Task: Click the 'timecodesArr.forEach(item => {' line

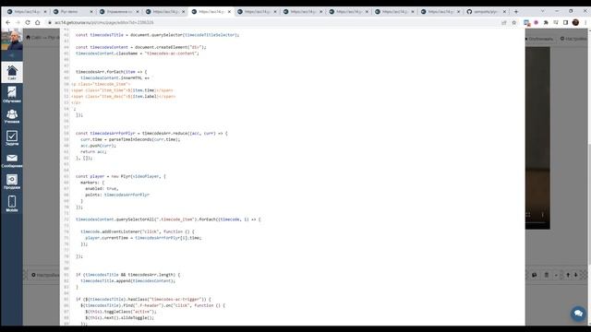Action: 111,72
